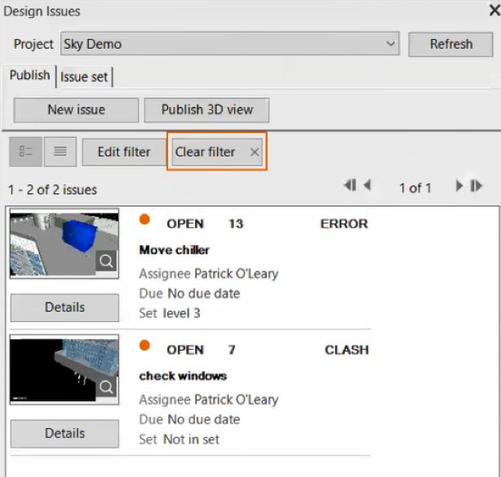This screenshot has width=501, height=477.
Task: Click Due No due date on check windows
Action: [189, 420]
